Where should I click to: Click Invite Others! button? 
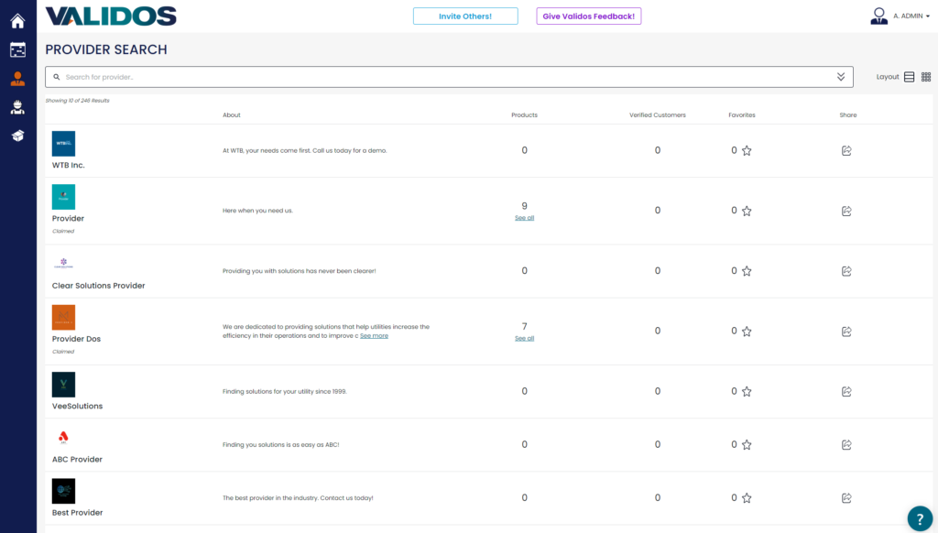465,16
